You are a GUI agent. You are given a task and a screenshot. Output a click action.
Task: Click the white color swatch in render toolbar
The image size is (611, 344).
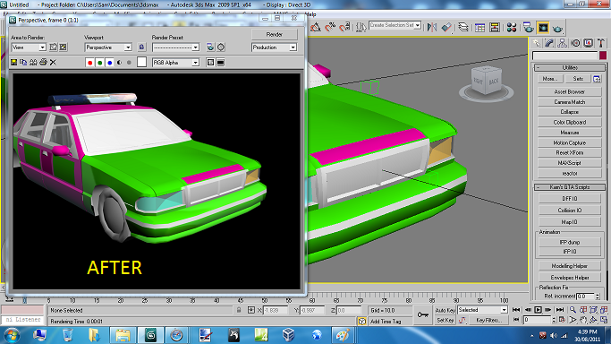142,62
